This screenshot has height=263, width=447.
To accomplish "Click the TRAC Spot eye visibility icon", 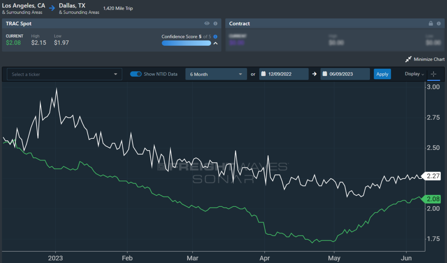I will [207, 23].
